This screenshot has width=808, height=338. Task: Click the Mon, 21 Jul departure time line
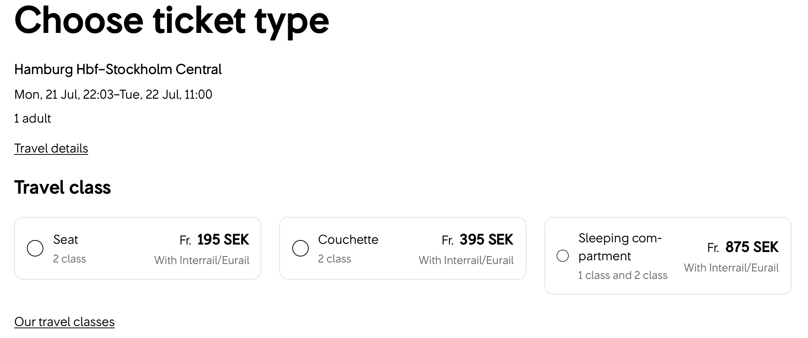click(113, 95)
